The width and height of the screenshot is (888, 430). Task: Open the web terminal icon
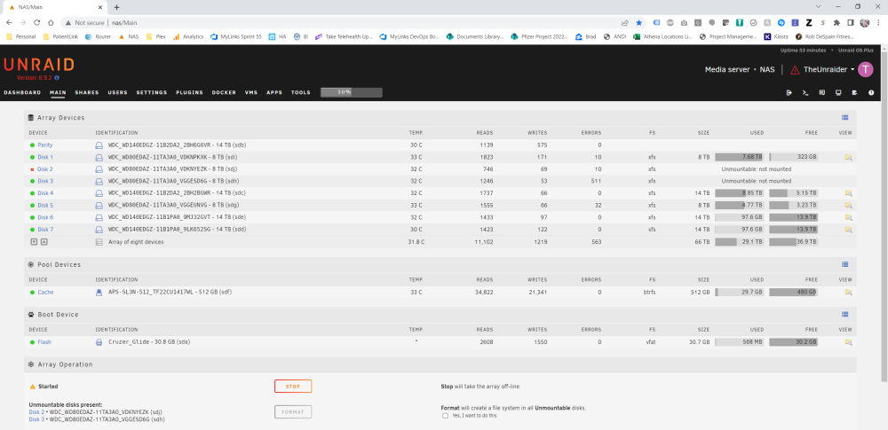click(805, 93)
